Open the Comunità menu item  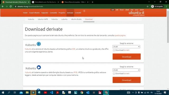coord(53,13)
